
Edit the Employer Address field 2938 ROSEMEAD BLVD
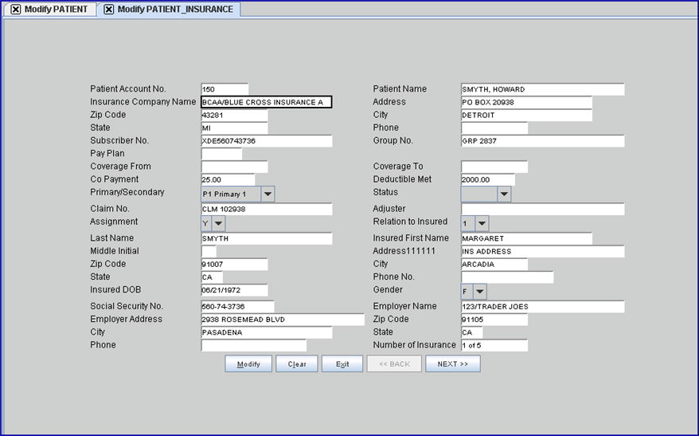pos(283,320)
